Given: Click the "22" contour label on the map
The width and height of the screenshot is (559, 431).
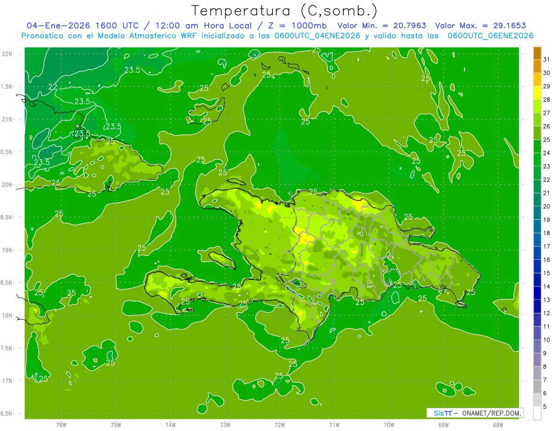Looking at the screenshot, I should (x=53, y=86).
